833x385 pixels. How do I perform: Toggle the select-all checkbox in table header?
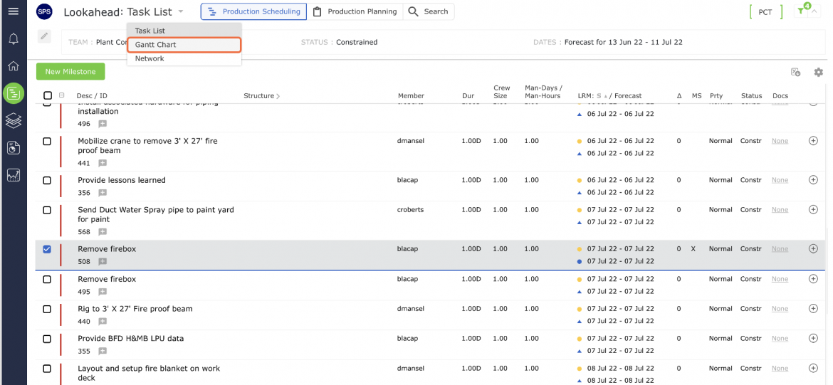(47, 95)
